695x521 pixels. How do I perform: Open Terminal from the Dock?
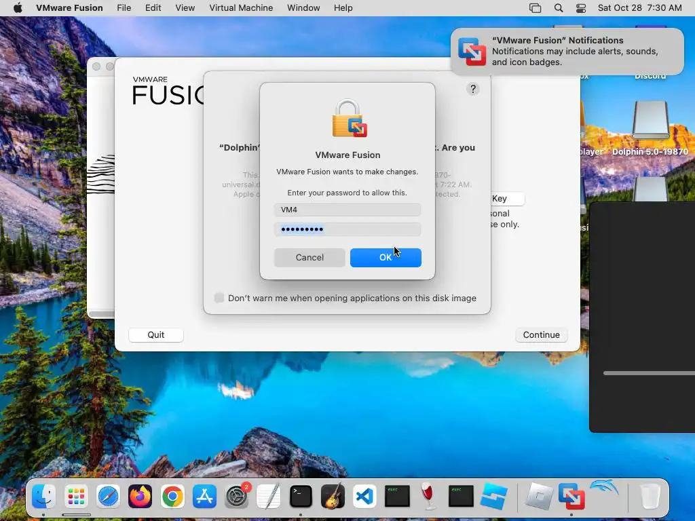tap(301, 496)
